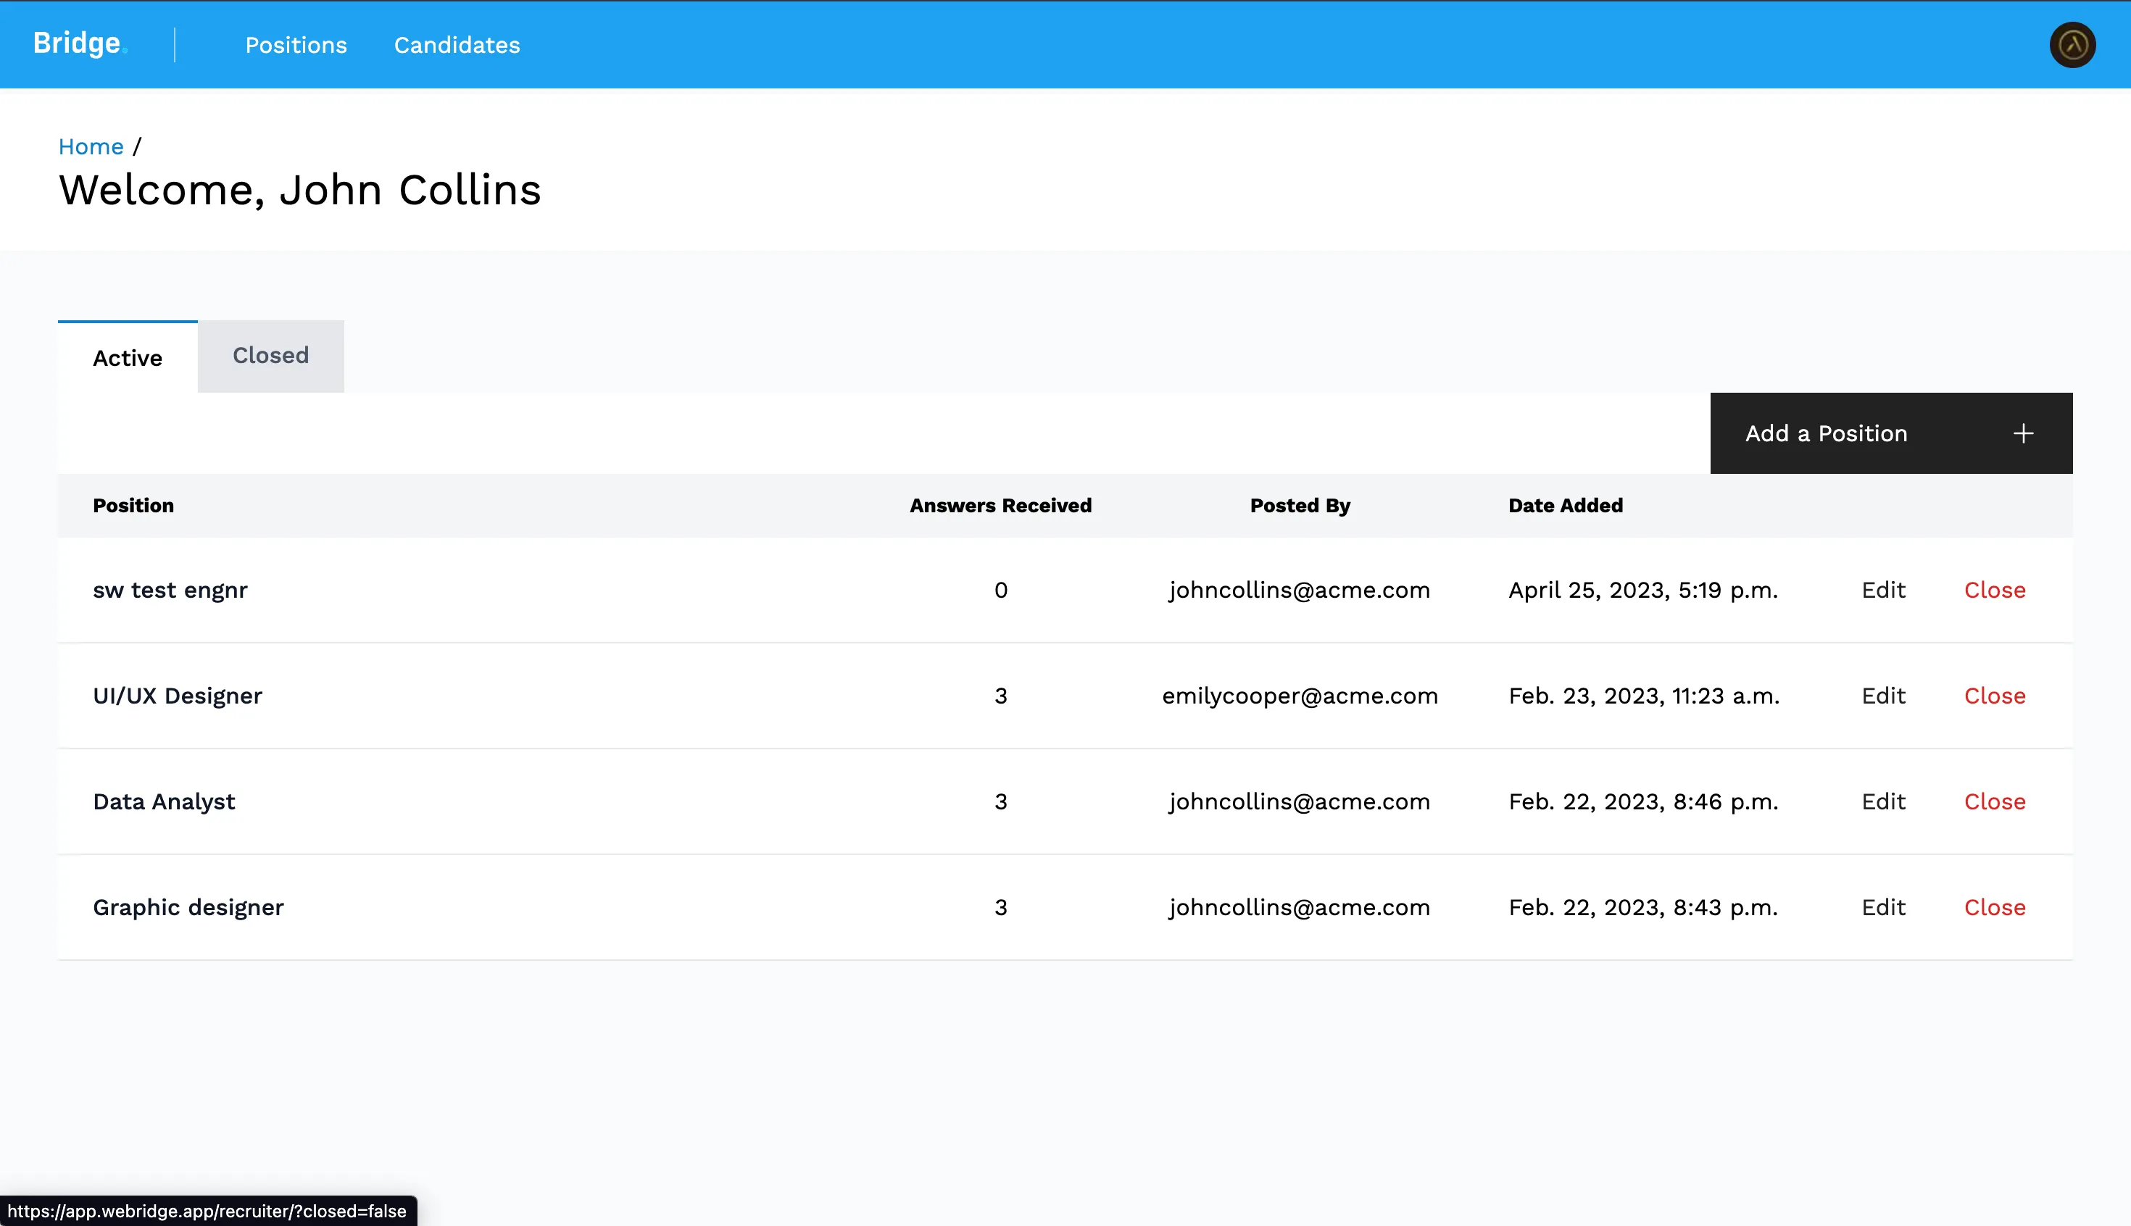Close the Data Analyst position
Viewport: 2131px width, 1226px height.
tap(1994, 801)
